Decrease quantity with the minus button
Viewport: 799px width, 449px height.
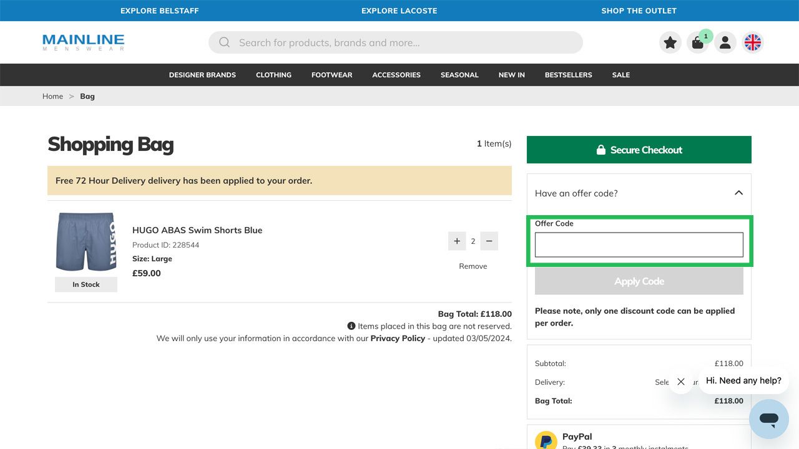tap(489, 241)
